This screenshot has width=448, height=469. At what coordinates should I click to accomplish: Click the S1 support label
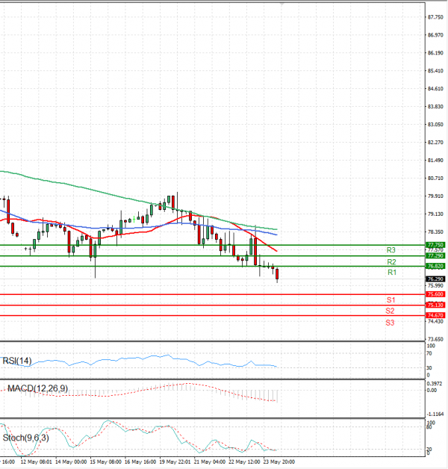tap(391, 300)
